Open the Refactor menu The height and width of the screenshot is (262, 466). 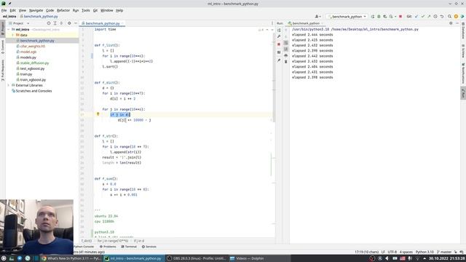(63, 10)
